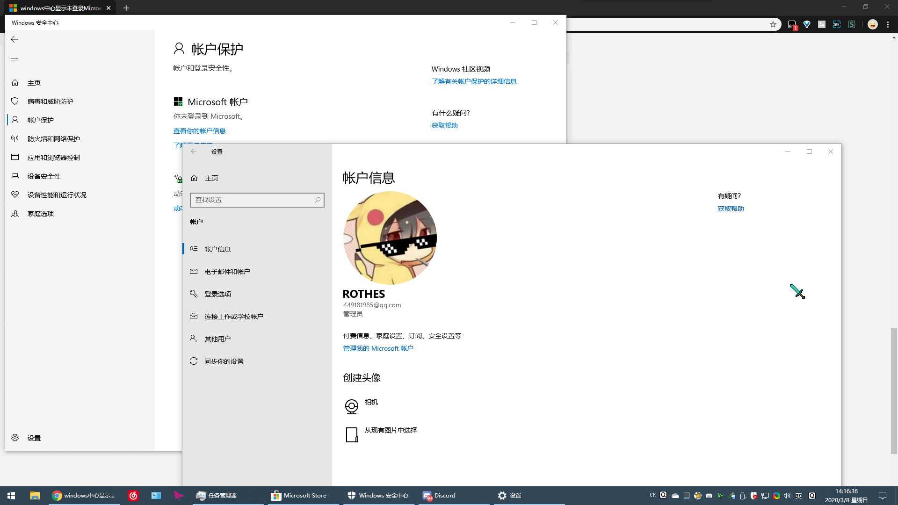
Task: Open Sync your settings page
Action: [x=224, y=361]
